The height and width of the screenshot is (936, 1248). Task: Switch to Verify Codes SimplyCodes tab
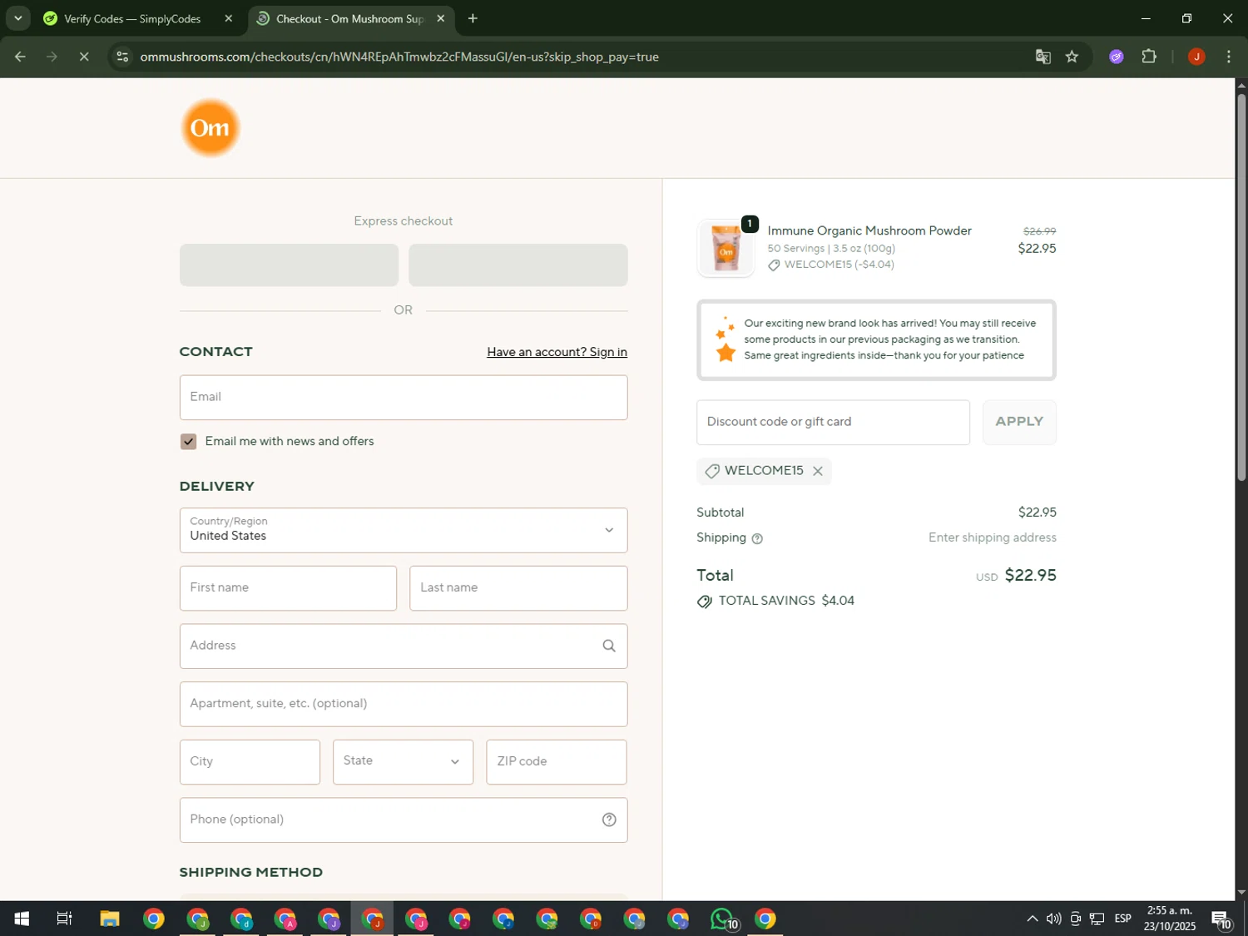[x=133, y=18]
